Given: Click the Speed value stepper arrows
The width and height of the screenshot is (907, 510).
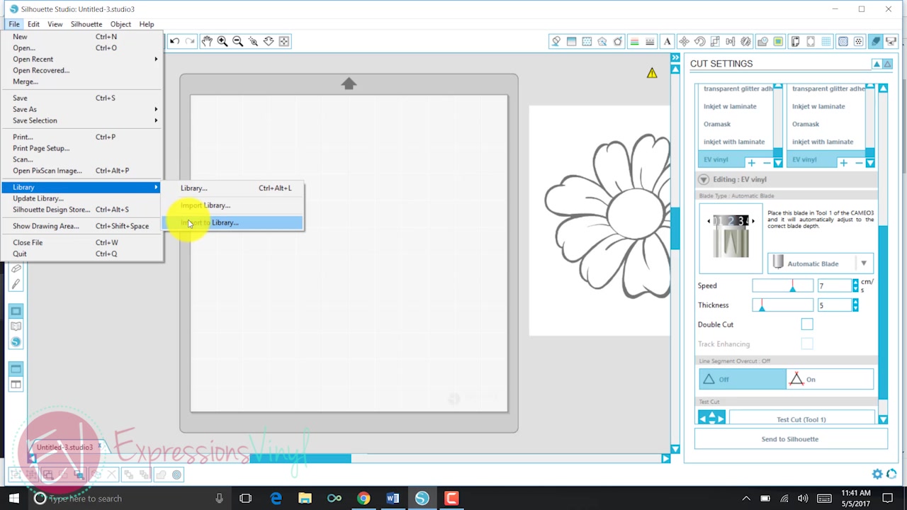Looking at the screenshot, I should [855, 285].
